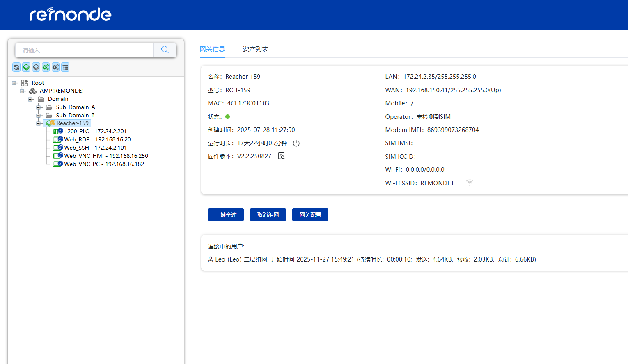Switch to the 资产列表 tab

[x=255, y=49]
